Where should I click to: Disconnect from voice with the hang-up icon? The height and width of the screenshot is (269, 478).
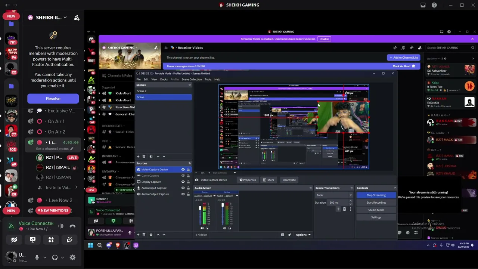(x=72, y=226)
